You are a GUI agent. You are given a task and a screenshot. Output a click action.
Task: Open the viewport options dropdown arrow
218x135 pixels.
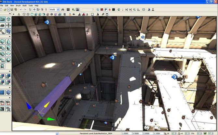coord(13,14)
